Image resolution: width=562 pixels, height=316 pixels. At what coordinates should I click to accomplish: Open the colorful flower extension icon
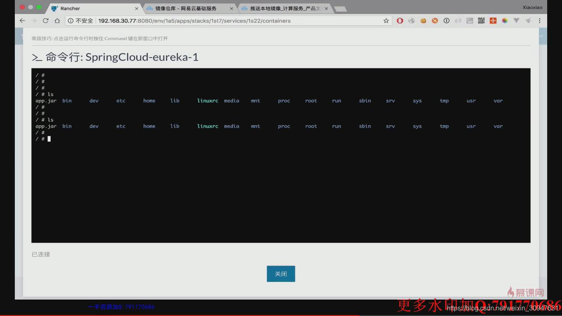[x=504, y=21]
